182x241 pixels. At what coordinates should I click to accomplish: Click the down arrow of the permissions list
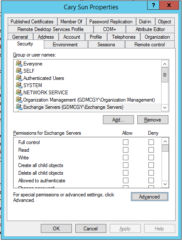(165, 184)
